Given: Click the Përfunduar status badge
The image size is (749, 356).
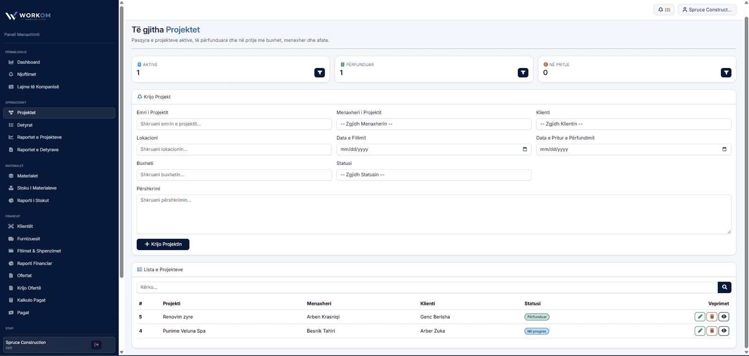Looking at the screenshot, I should point(537,317).
